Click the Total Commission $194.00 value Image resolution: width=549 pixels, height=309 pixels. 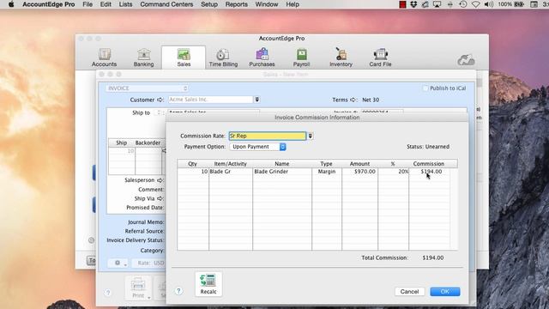click(433, 257)
